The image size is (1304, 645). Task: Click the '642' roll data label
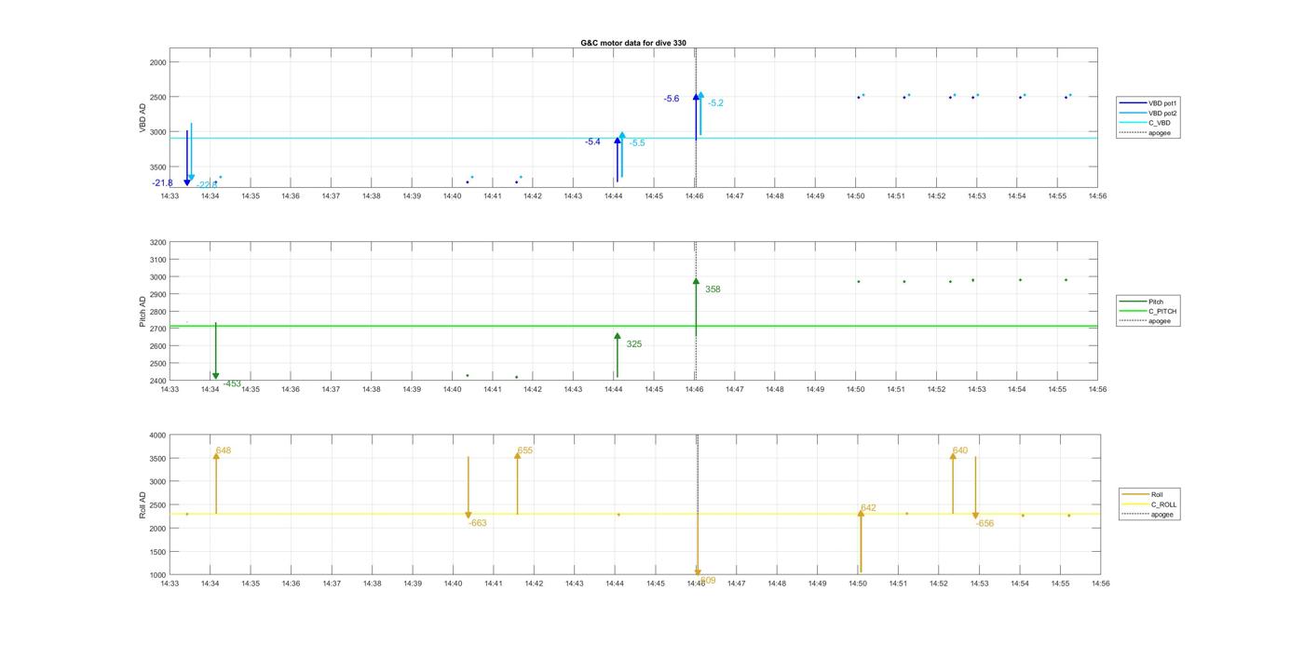(x=868, y=508)
